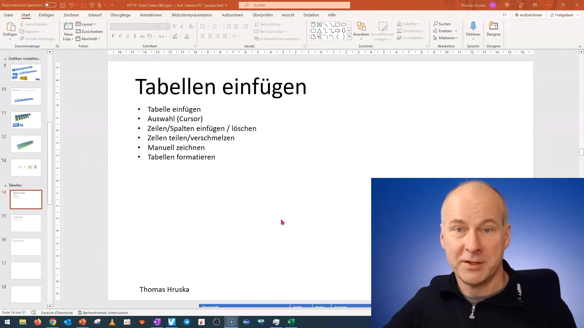Open Google Chrome from taskbar
The image size is (584, 328).
pos(53,322)
